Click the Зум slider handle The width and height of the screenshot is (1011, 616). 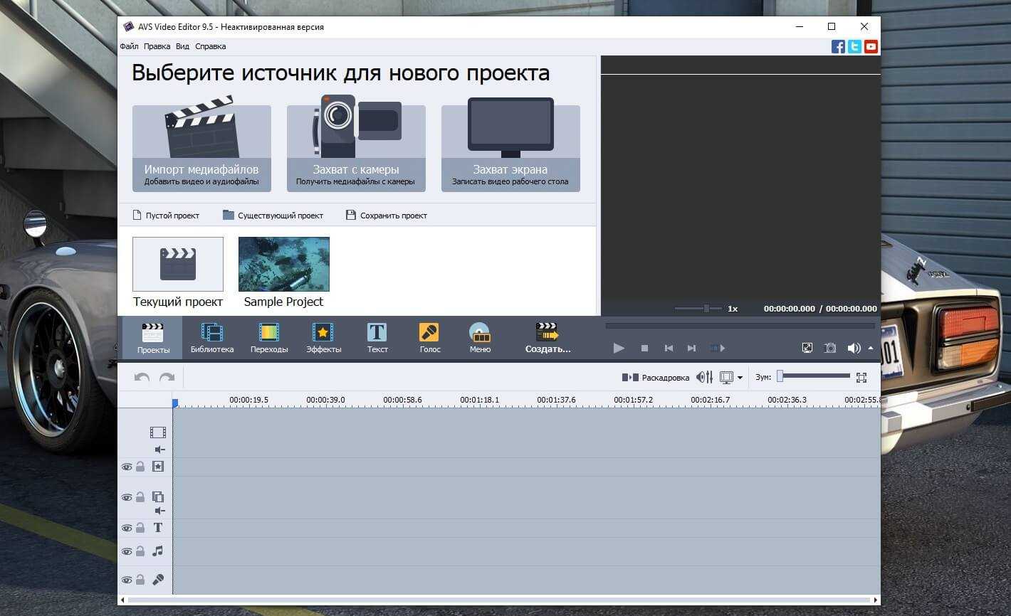(780, 376)
